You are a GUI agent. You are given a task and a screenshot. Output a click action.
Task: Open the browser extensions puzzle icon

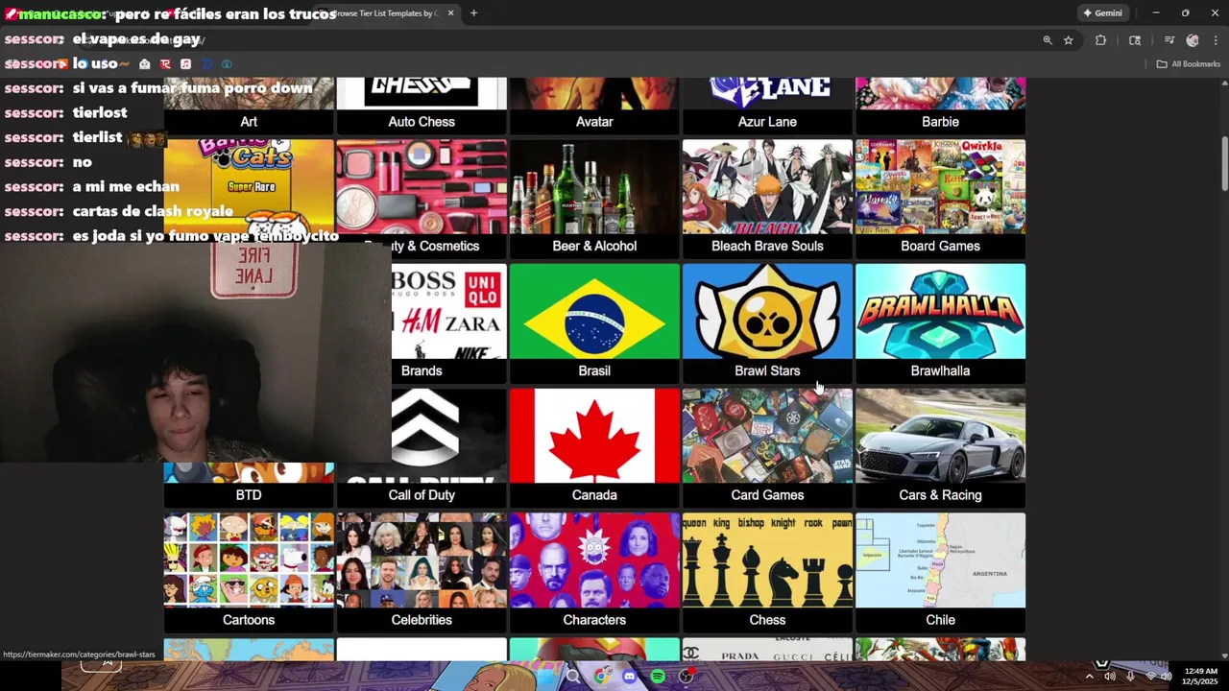click(1100, 40)
